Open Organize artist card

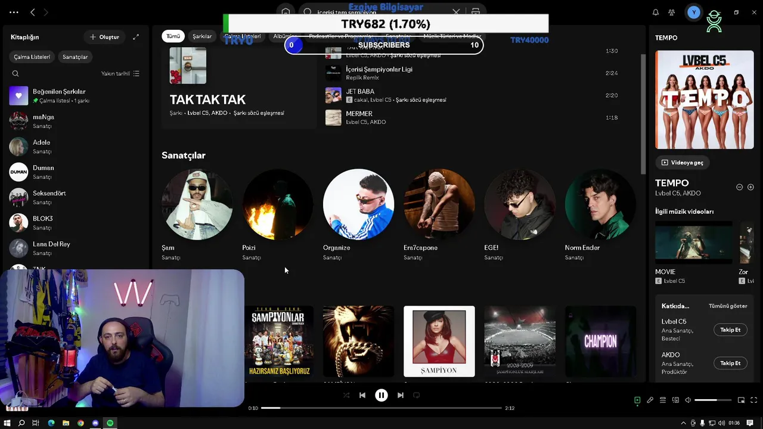[358, 214]
